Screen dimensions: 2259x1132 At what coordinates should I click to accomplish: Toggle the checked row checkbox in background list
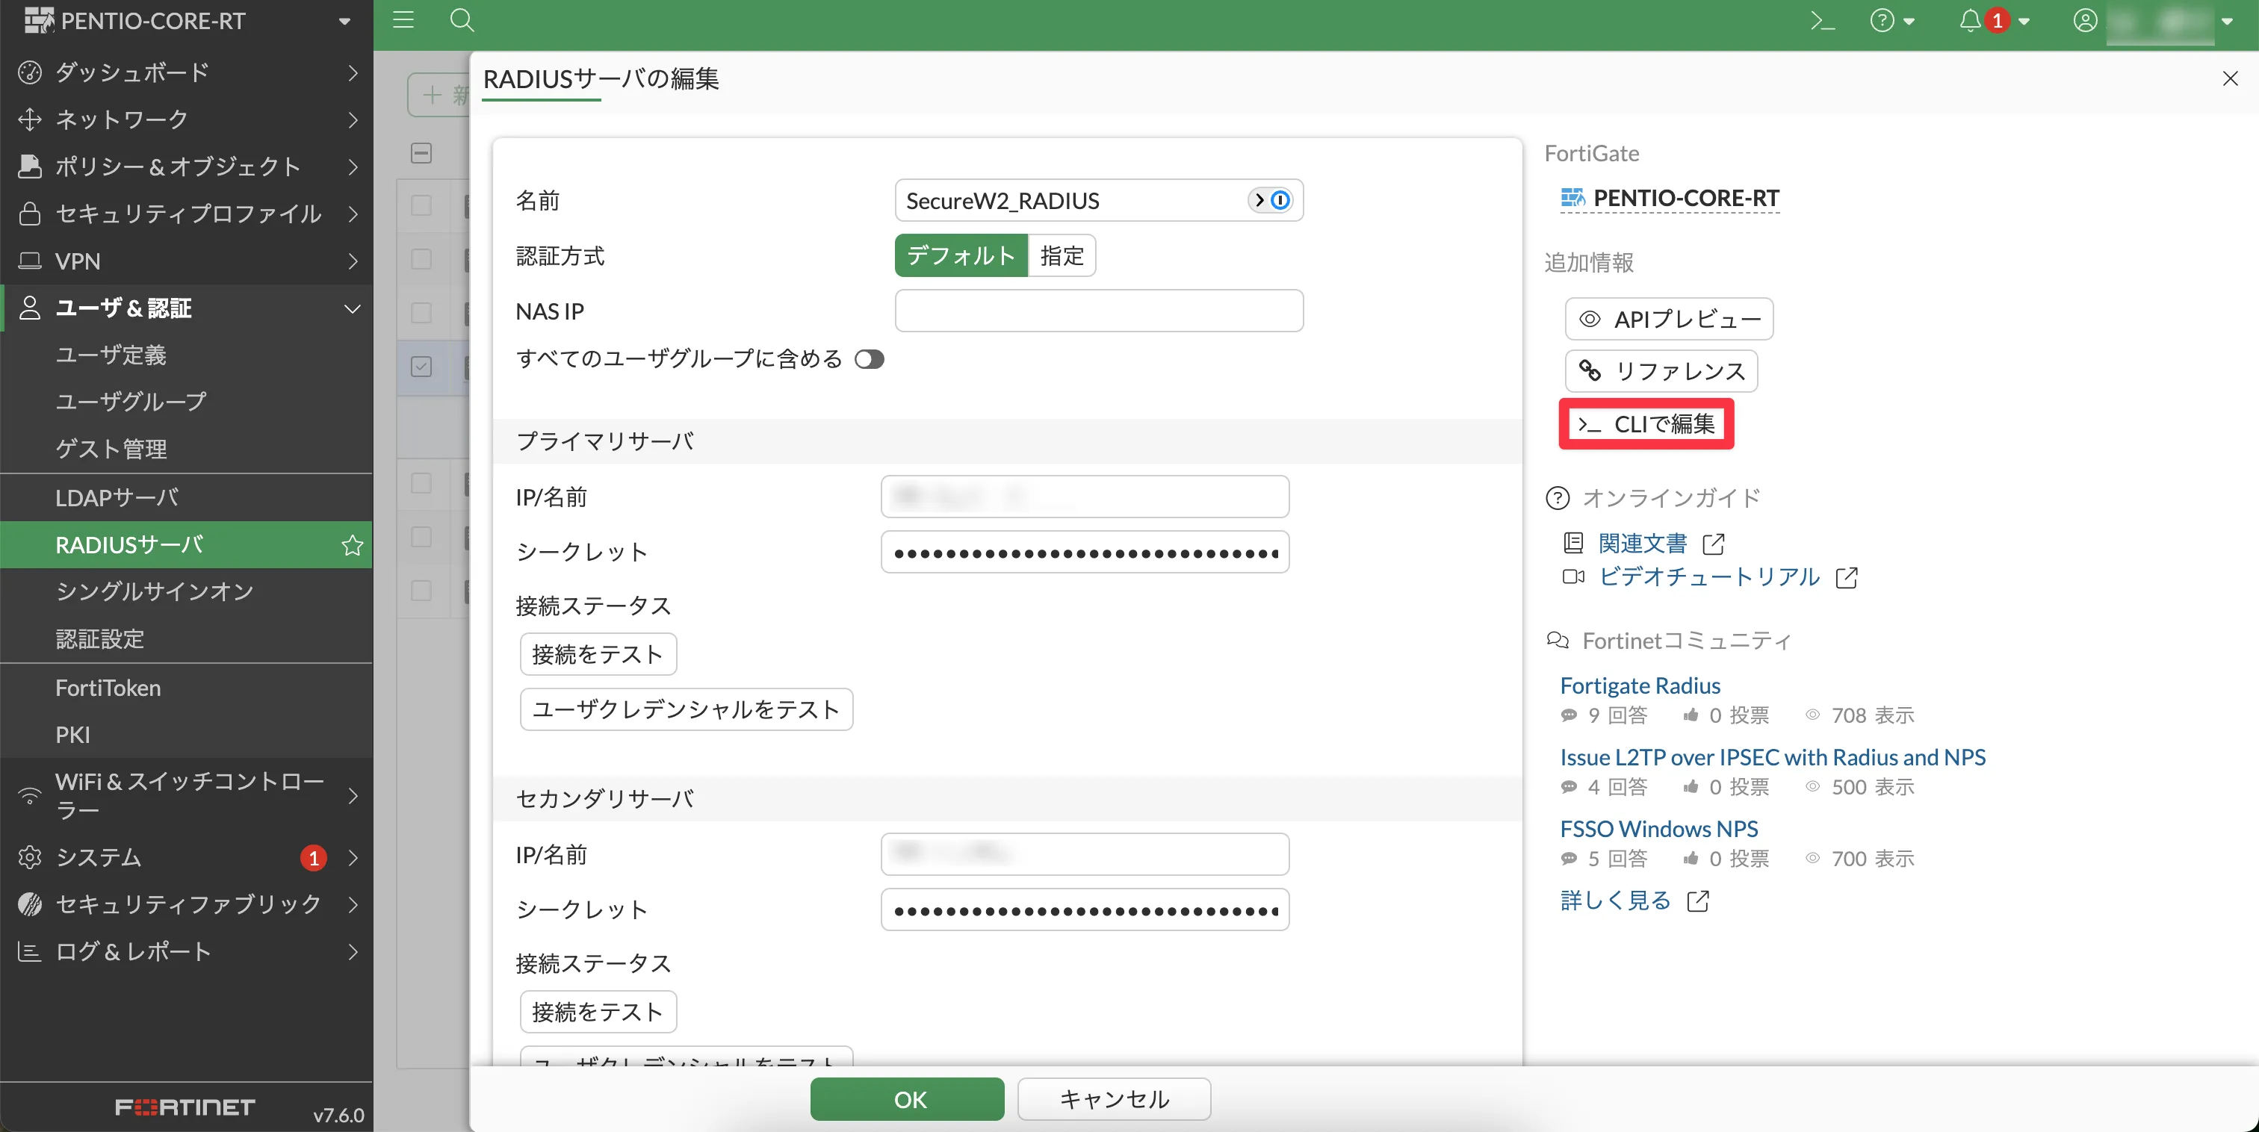(421, 367)
